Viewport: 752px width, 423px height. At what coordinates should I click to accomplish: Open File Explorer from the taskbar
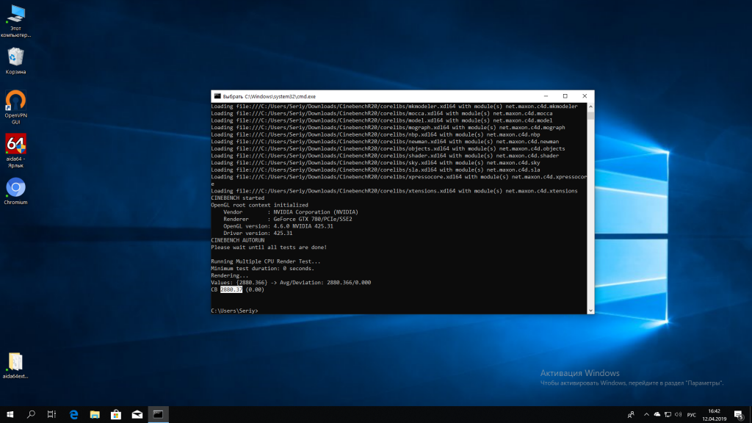[94, 415]
